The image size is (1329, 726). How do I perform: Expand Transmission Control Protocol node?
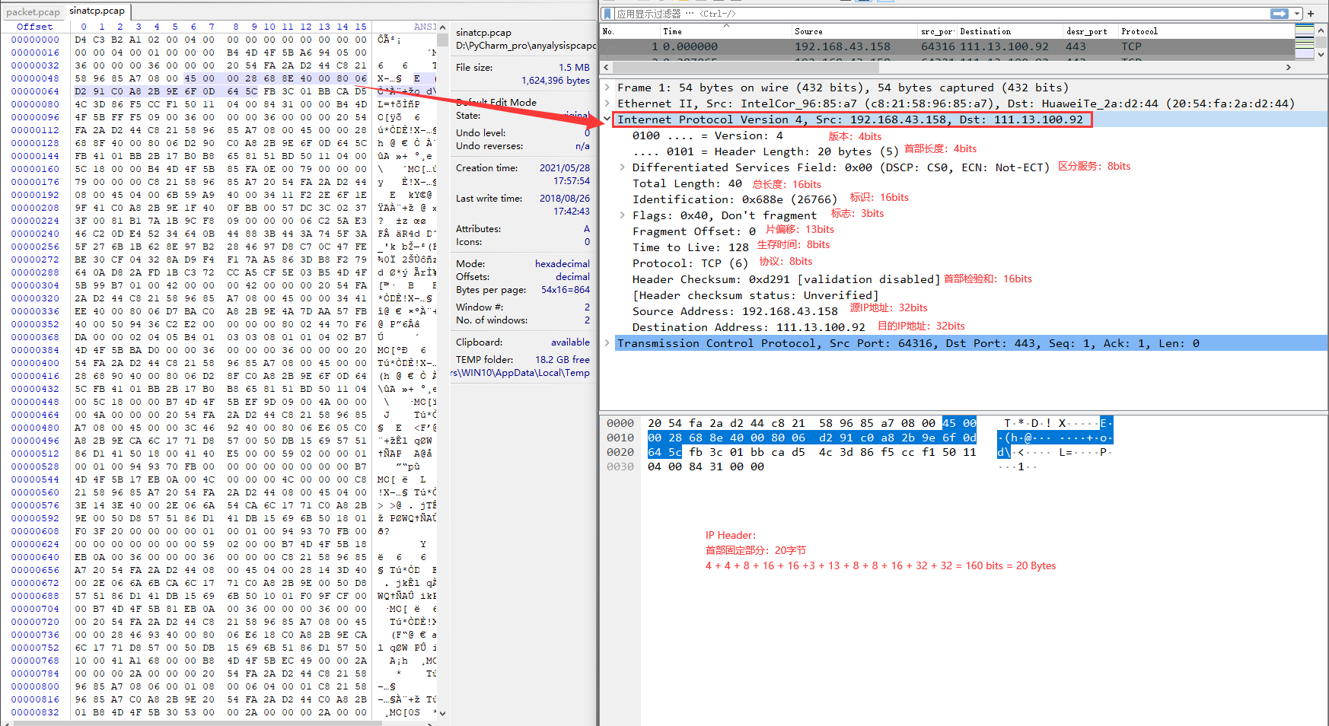[x=607, y=343]
